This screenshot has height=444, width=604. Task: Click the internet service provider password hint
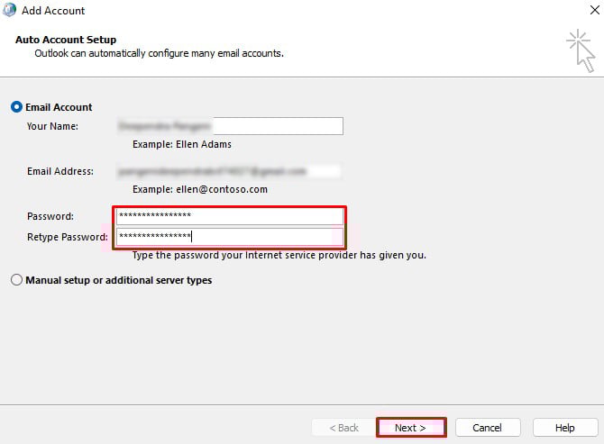click(x=279, y=255)
